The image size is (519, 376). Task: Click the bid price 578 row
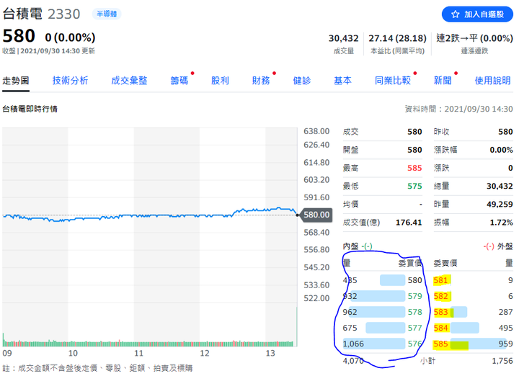382,312
